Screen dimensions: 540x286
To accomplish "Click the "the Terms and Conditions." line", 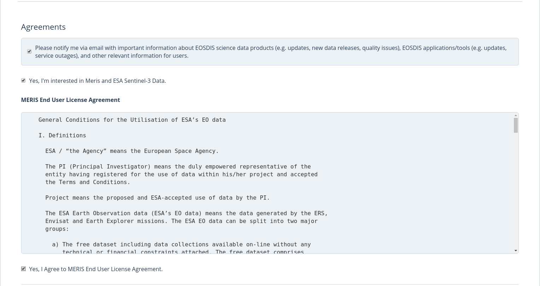I will (x=88, y=182).
